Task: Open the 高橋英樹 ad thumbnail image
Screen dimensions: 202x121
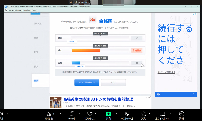Action: [56, 102]
